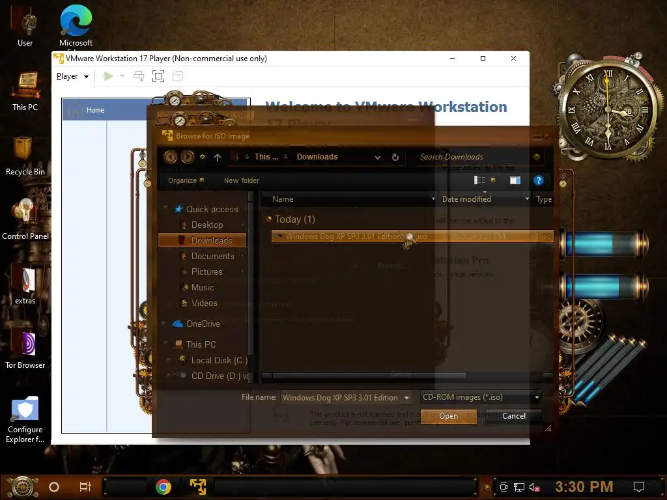Open Name column filter dropdown
Viewport: 667px width, 500px height.
click(433, 199)
